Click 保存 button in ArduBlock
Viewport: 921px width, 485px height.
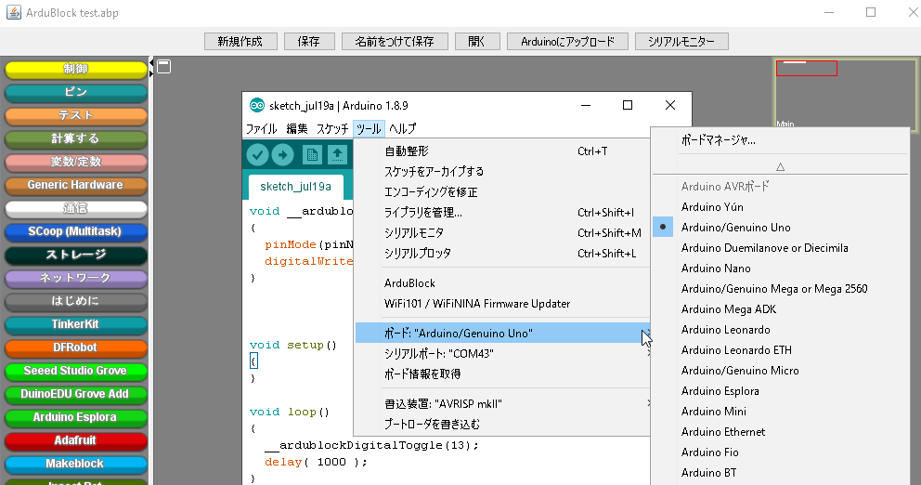309,41
